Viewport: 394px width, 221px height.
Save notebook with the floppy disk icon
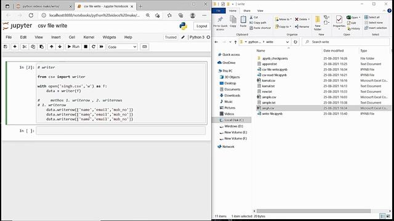pos(6,47)
